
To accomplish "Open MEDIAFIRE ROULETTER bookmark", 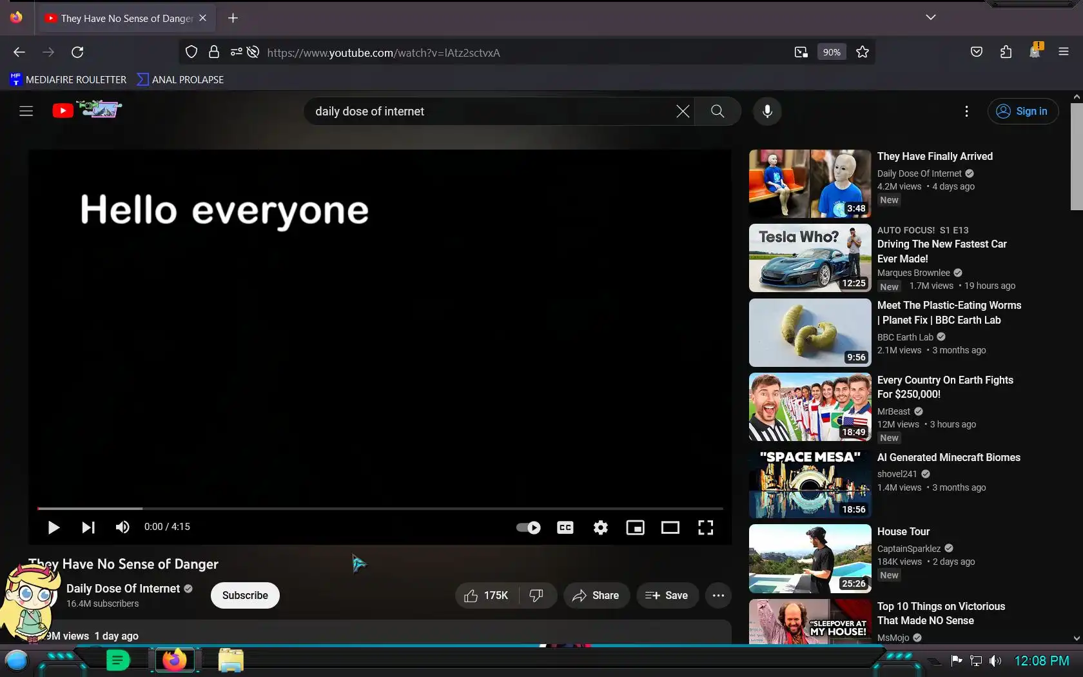I will pyautogui.click(x=68, y=80).
